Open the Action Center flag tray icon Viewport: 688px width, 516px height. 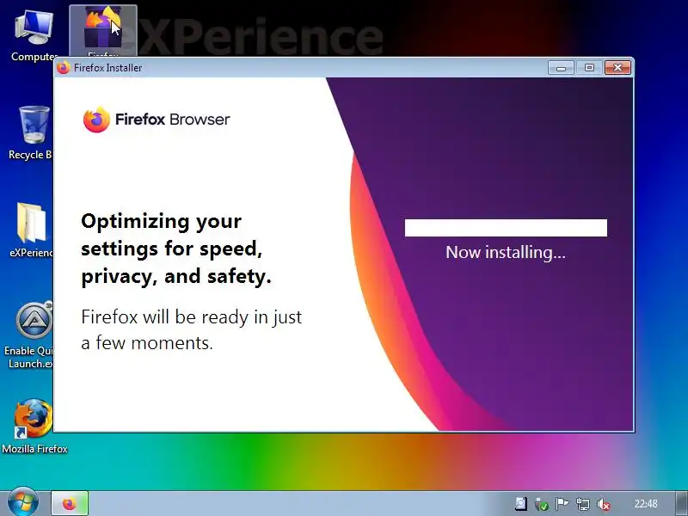pyautogui.click(x=562, y=504)
